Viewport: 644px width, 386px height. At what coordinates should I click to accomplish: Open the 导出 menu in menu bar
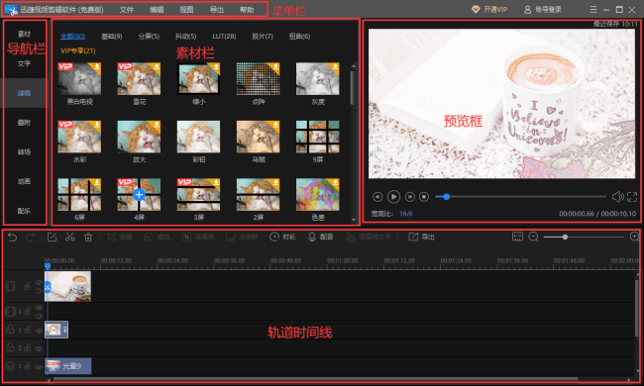[x=217, y=10]
